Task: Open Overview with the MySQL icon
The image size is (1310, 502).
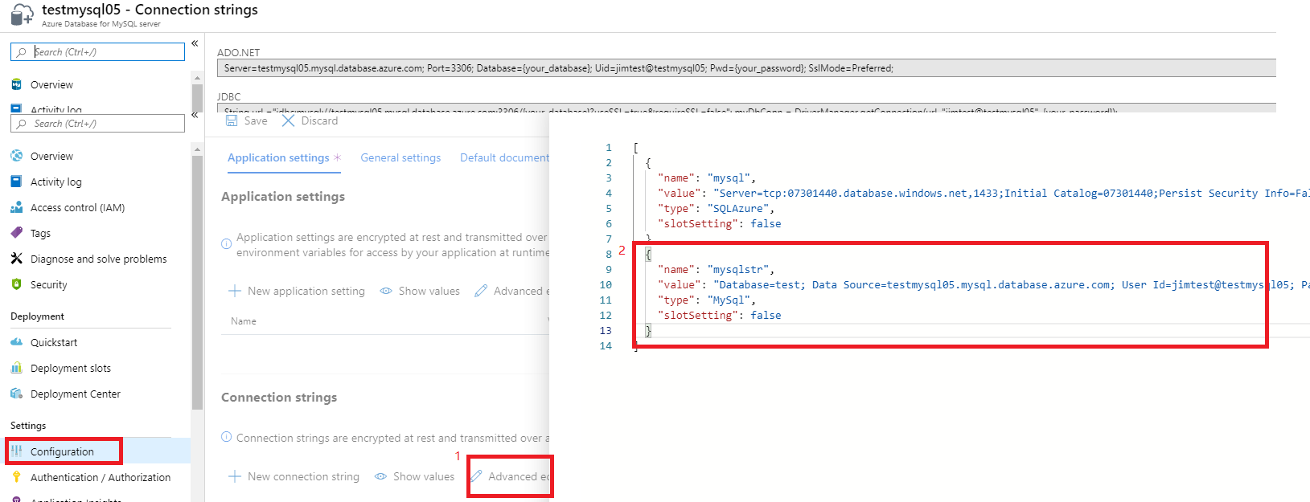Action: 51,84
